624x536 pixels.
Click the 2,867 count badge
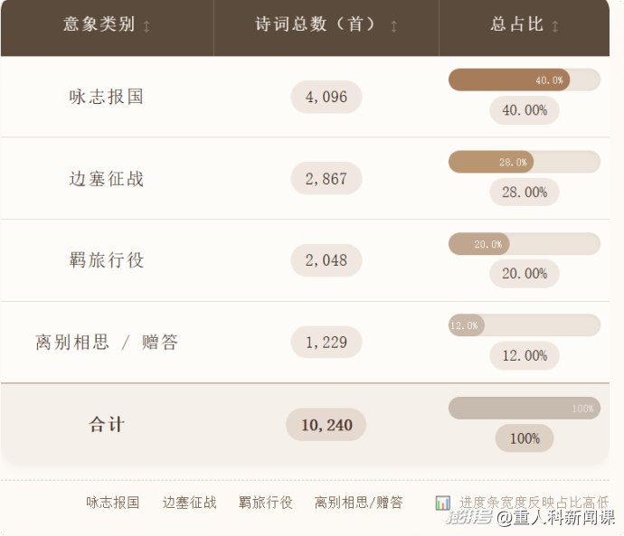(326, 179)
